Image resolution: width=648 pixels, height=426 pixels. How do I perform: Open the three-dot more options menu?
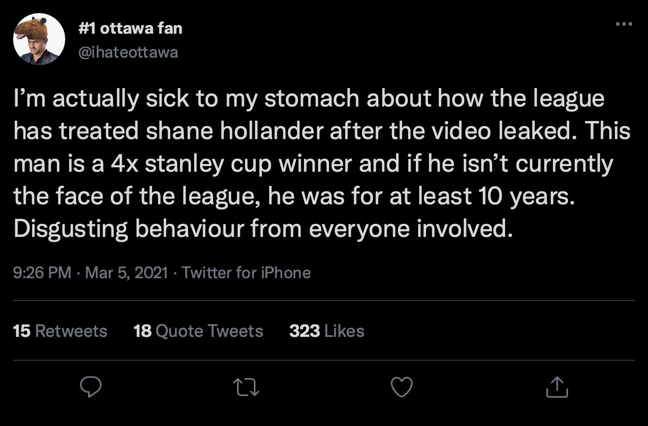[624, 24]
